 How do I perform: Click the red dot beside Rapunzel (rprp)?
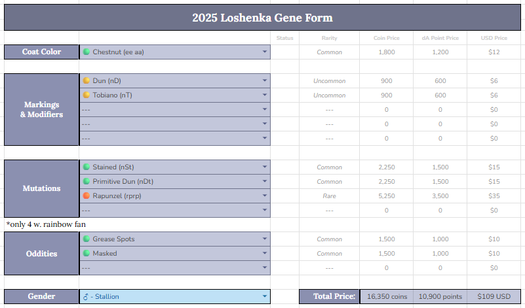[87, 196]
